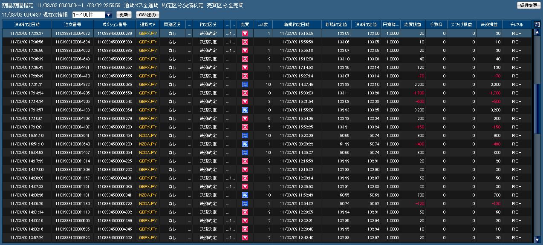Click the 買 icon for order 1103989100064634
Image resolution: width=543 pixels, height=245 pixels.
[x=245, y=42]
